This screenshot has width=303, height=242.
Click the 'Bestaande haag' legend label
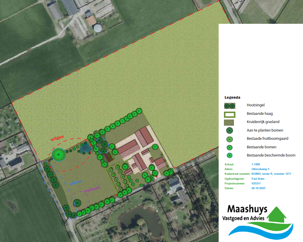click(260, 114)
